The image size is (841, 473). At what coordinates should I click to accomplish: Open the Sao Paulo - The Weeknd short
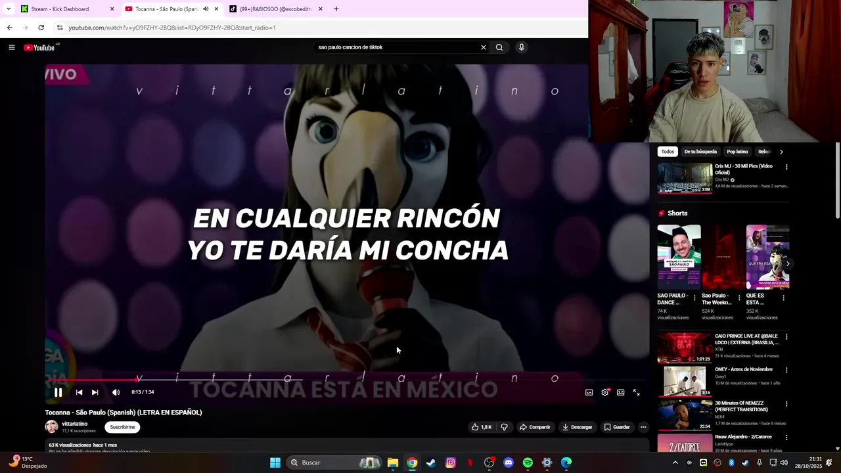(723, 257)
